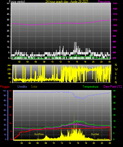Click the 35 value on the green temperature axis
Screen dimensions: 123x147
click(114, 97)
